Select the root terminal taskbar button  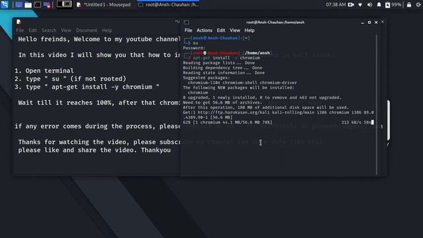tap(168, 5)
